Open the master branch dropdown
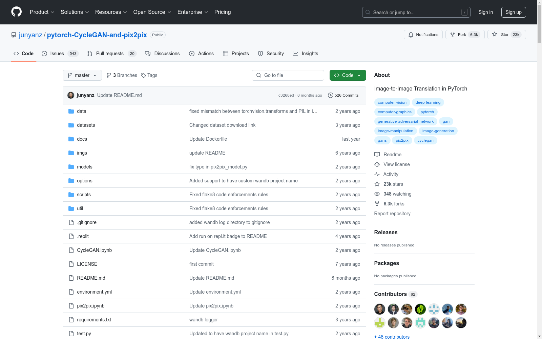 tap(82, 75)
